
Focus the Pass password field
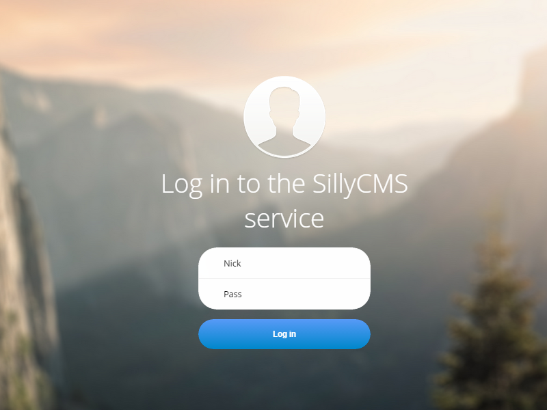tap(284, 294)
